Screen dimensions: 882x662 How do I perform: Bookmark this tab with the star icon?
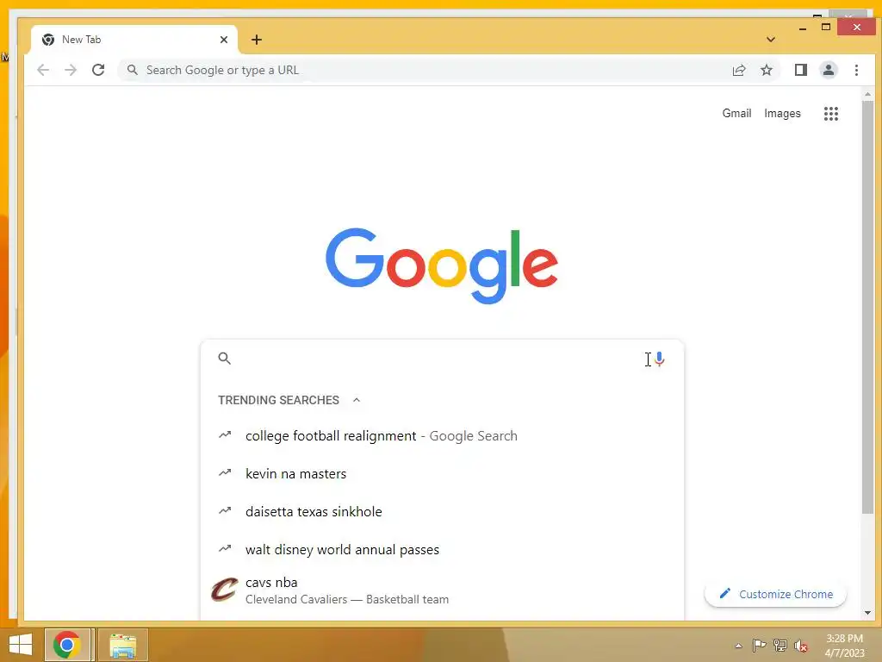766,70
